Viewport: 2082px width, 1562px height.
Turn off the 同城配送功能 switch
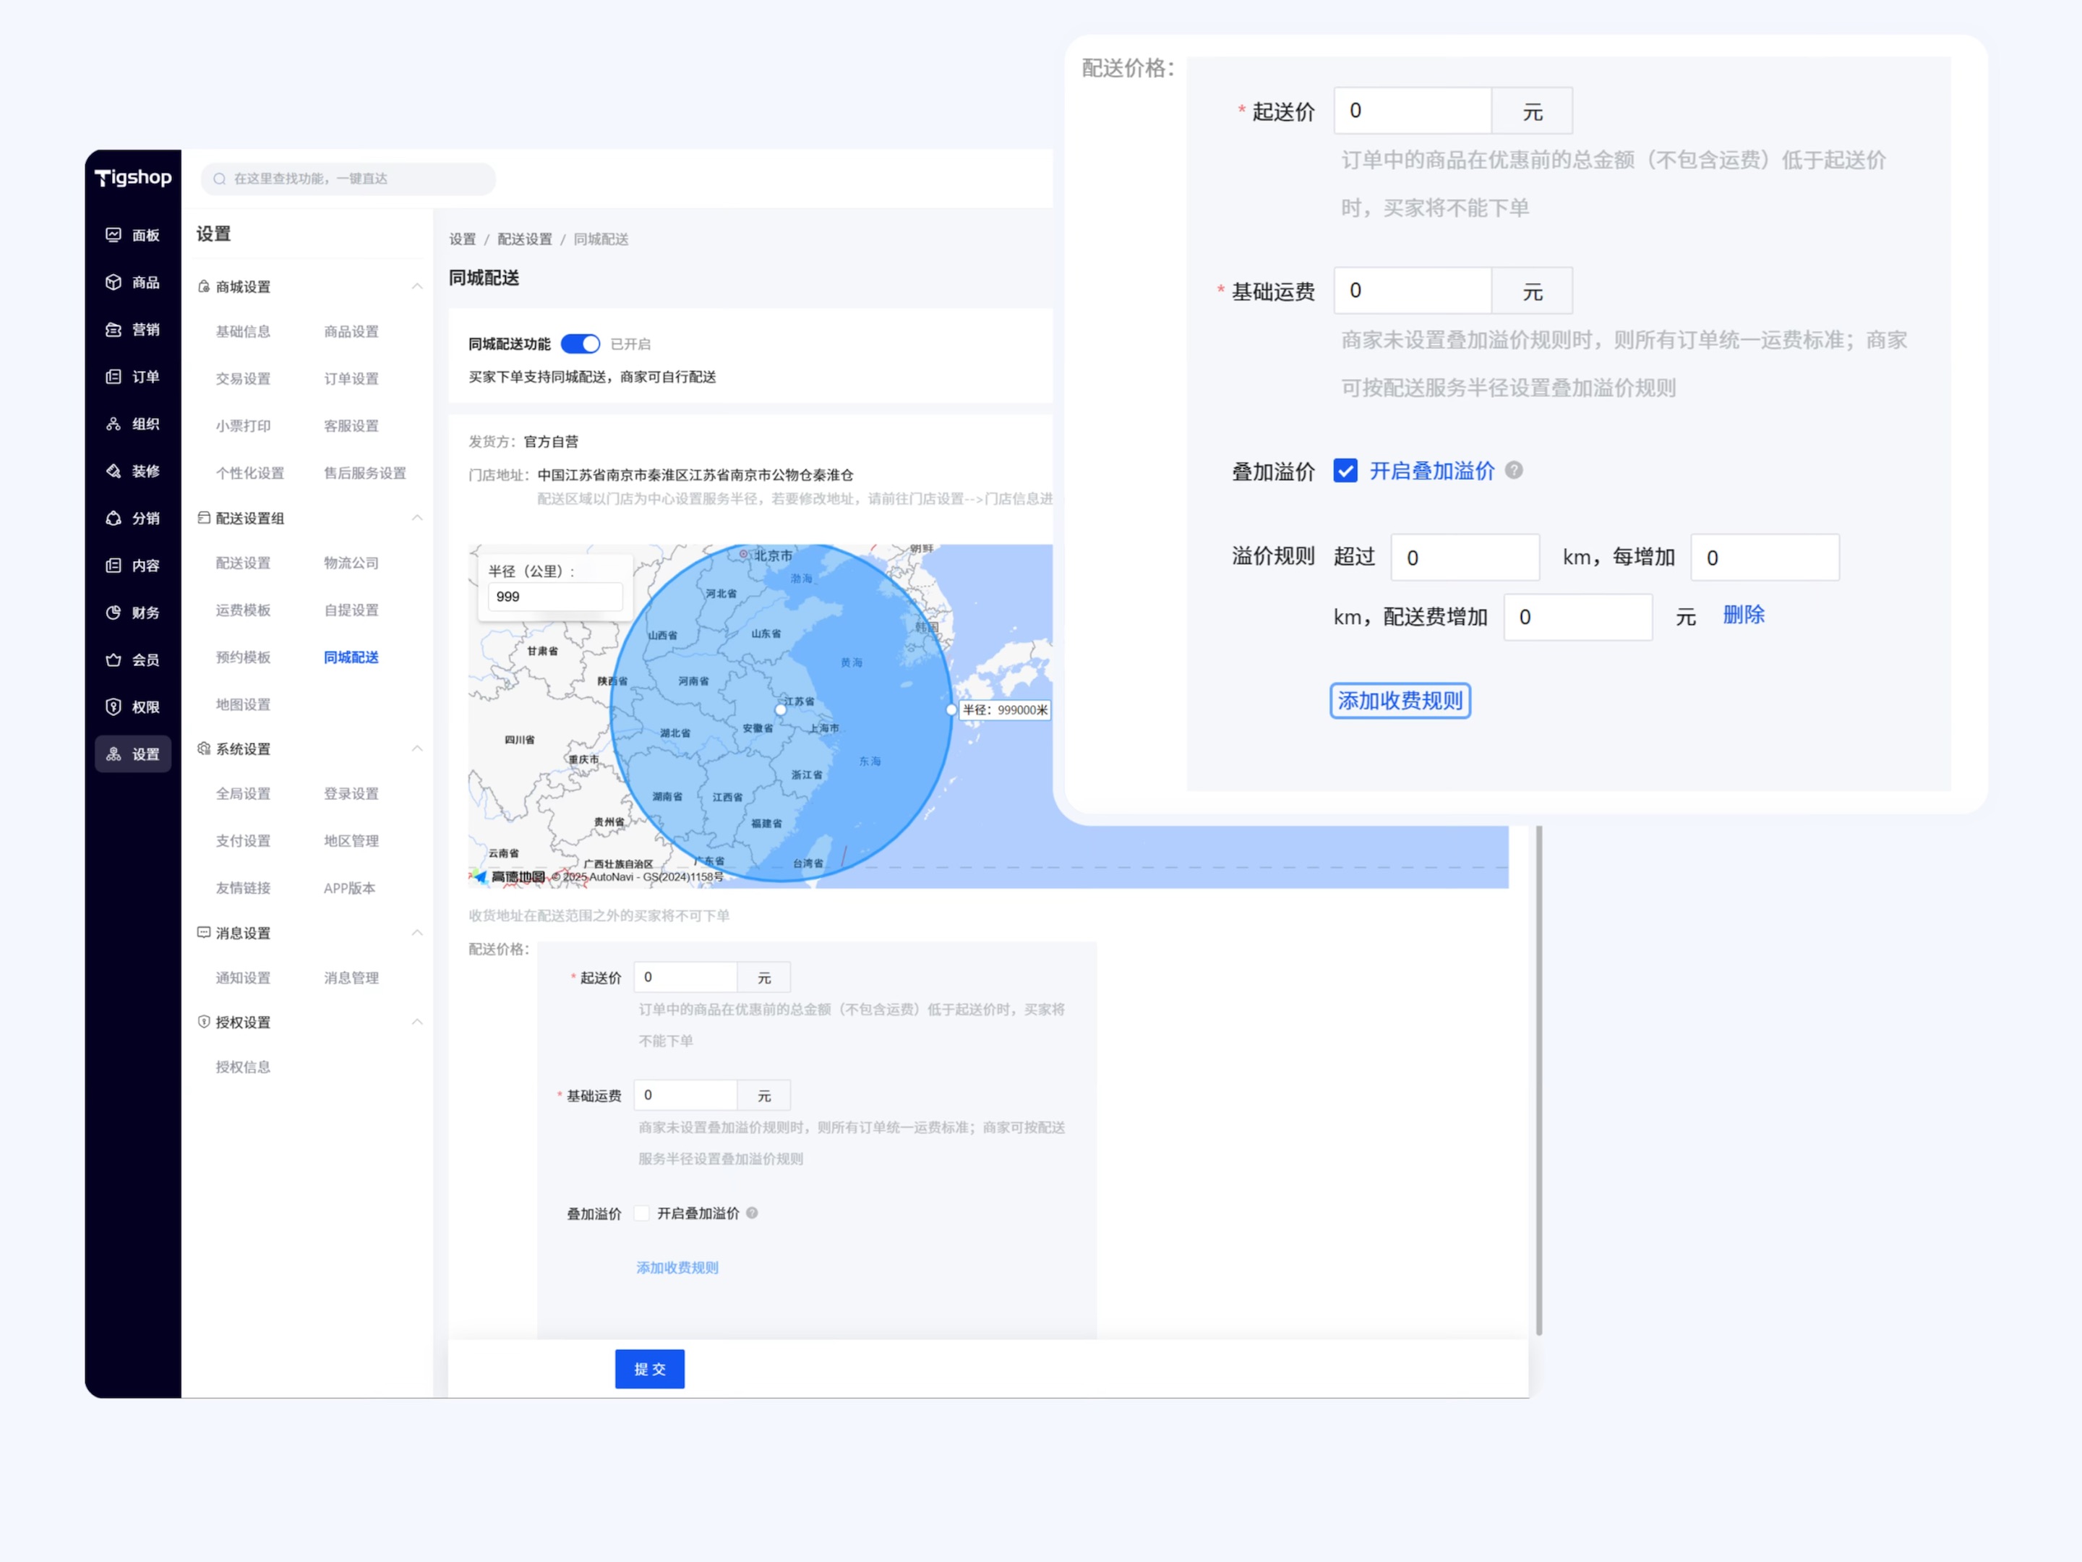(580, 343)
